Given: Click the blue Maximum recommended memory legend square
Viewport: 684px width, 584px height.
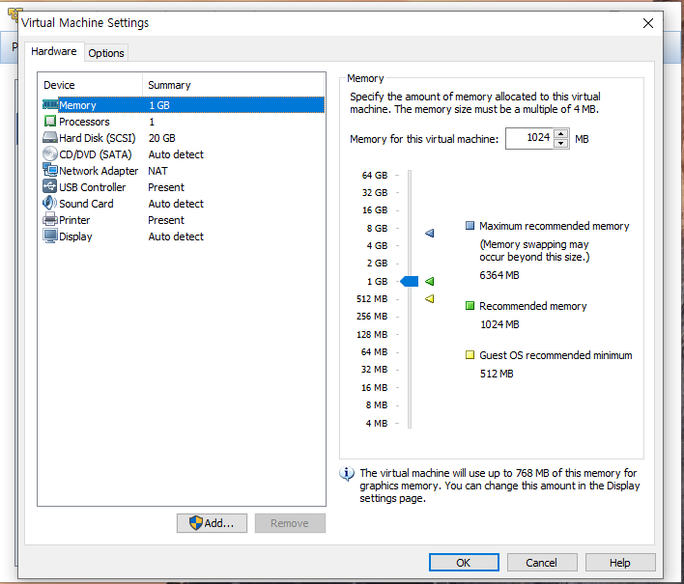Looking at the screenshot, I should click(470, 226).
